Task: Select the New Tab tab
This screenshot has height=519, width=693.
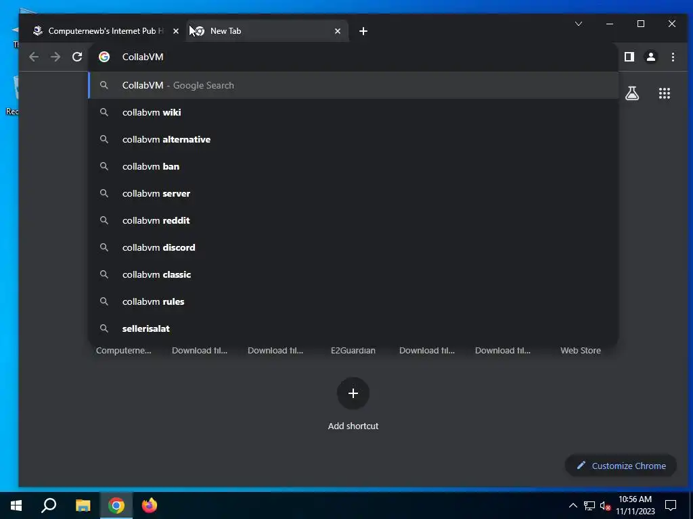Action: tap(268, 31)
